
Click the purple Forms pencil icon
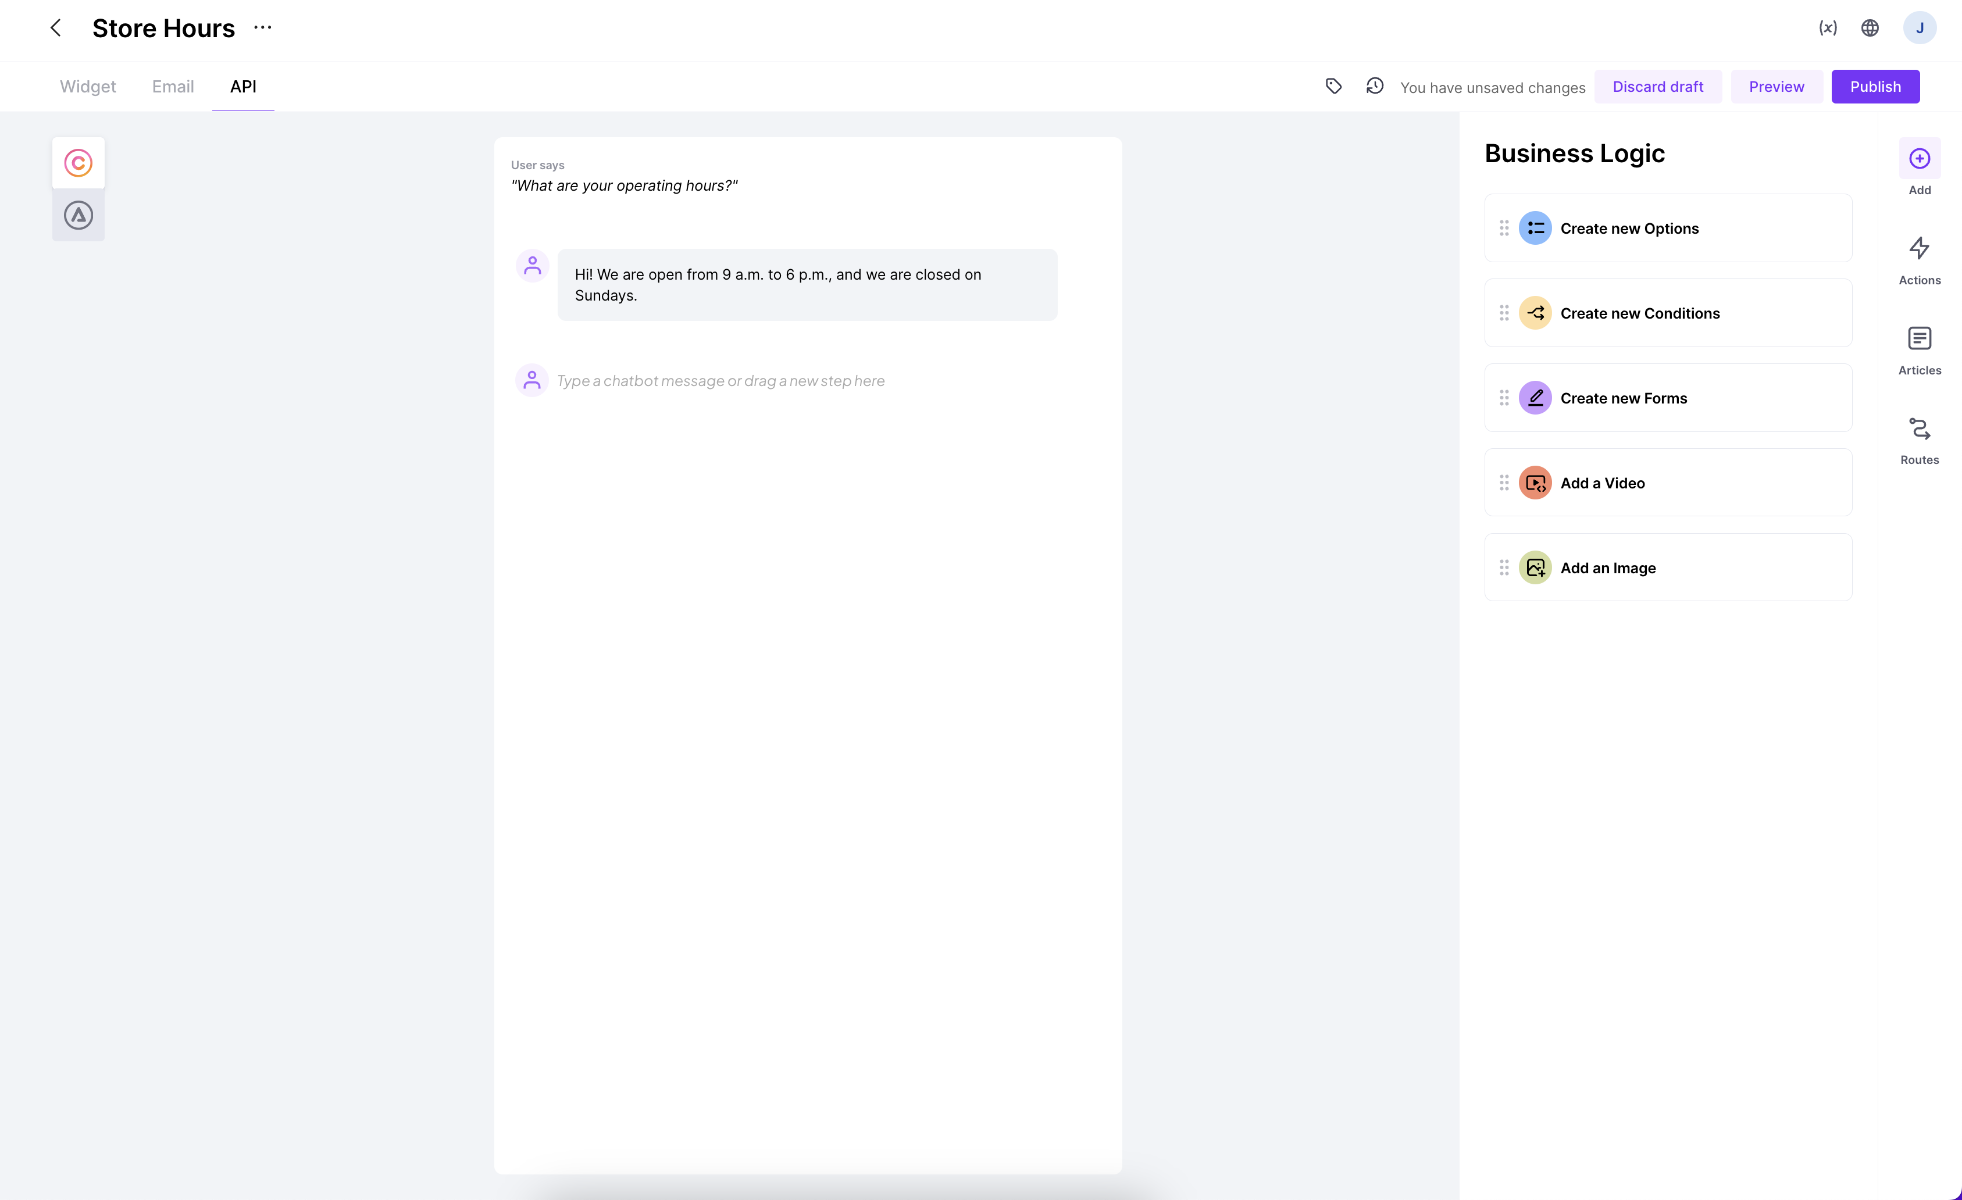click(x=1535, y=398)
